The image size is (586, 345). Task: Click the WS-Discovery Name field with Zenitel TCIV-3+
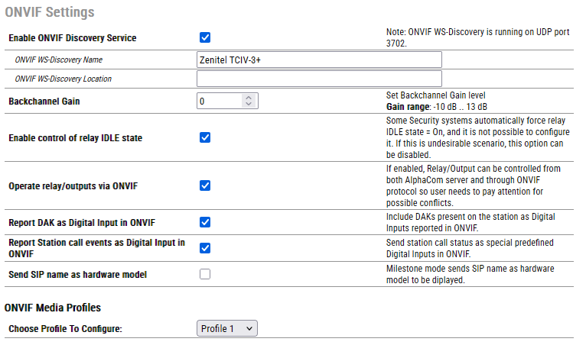point(319,60)
